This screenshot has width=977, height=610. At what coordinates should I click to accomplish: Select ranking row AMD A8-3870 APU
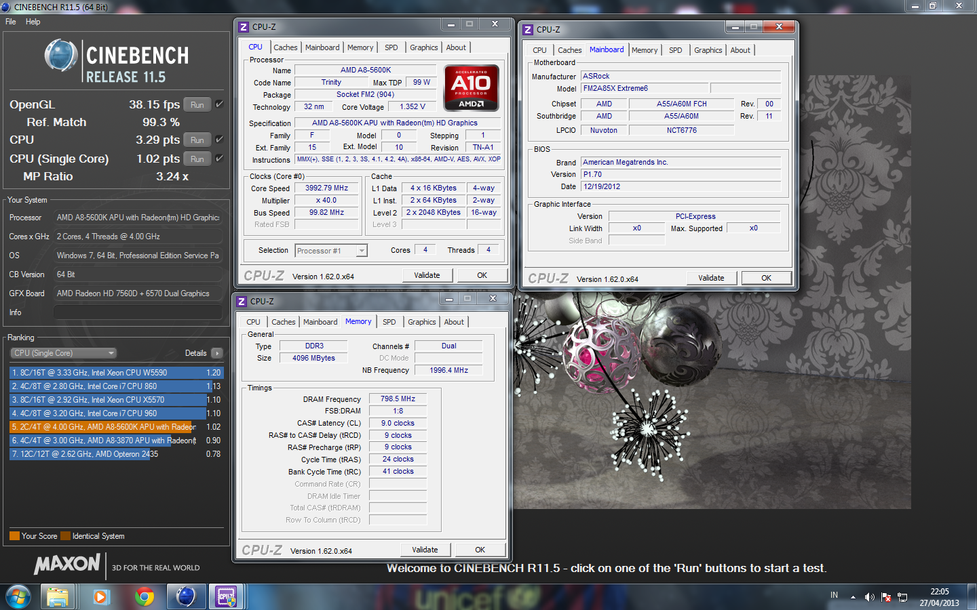tap(115, 441)
